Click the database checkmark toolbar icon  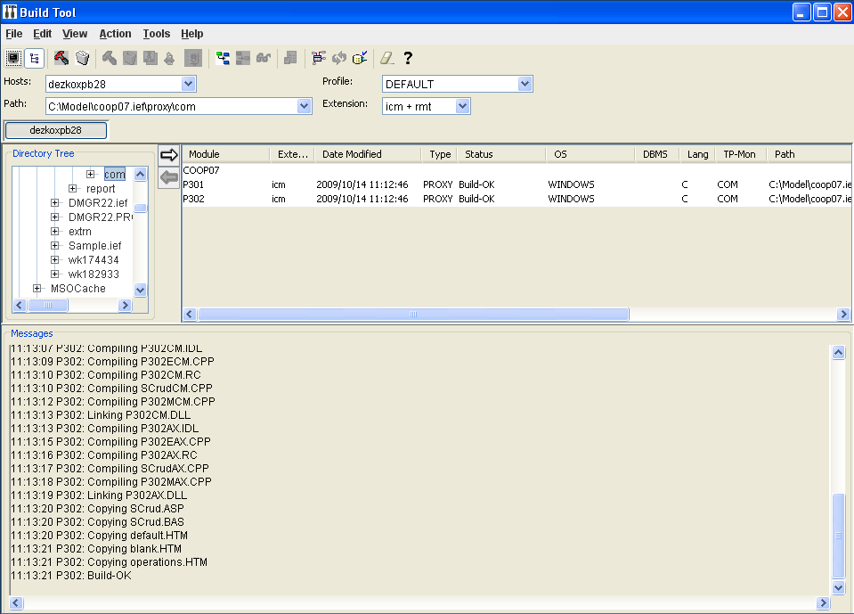click(360, 58)
